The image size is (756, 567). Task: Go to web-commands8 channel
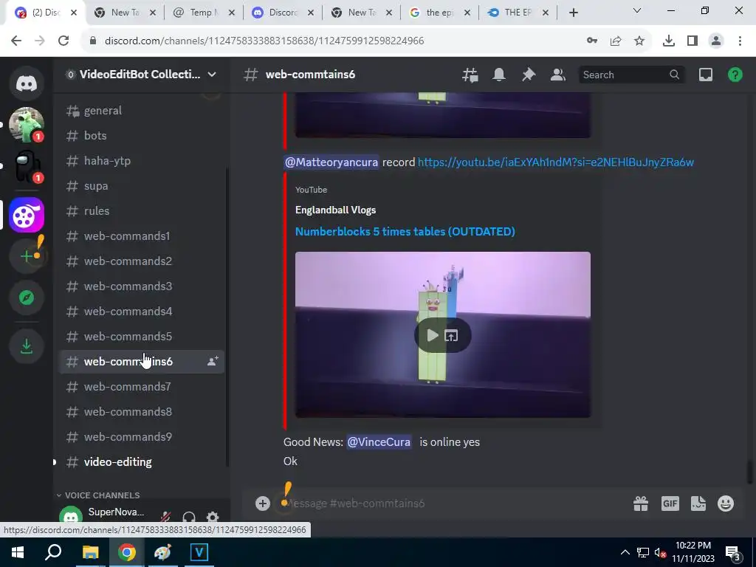tap(142, 411)
